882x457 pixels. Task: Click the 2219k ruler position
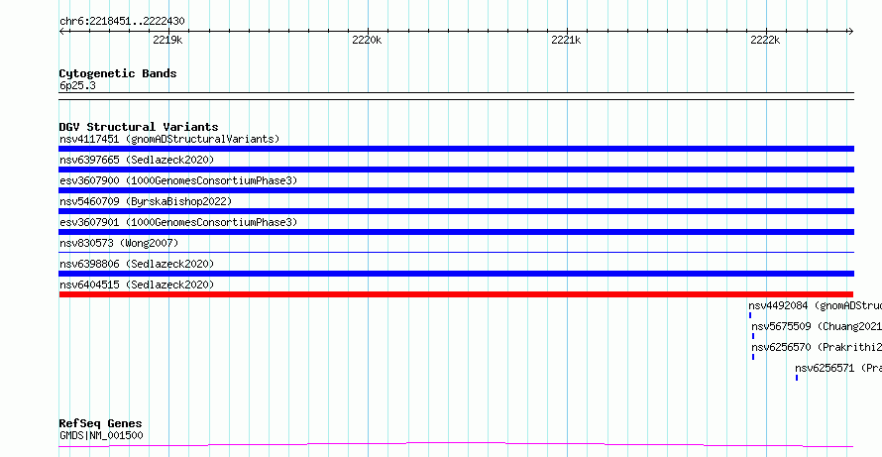point(167,40)
